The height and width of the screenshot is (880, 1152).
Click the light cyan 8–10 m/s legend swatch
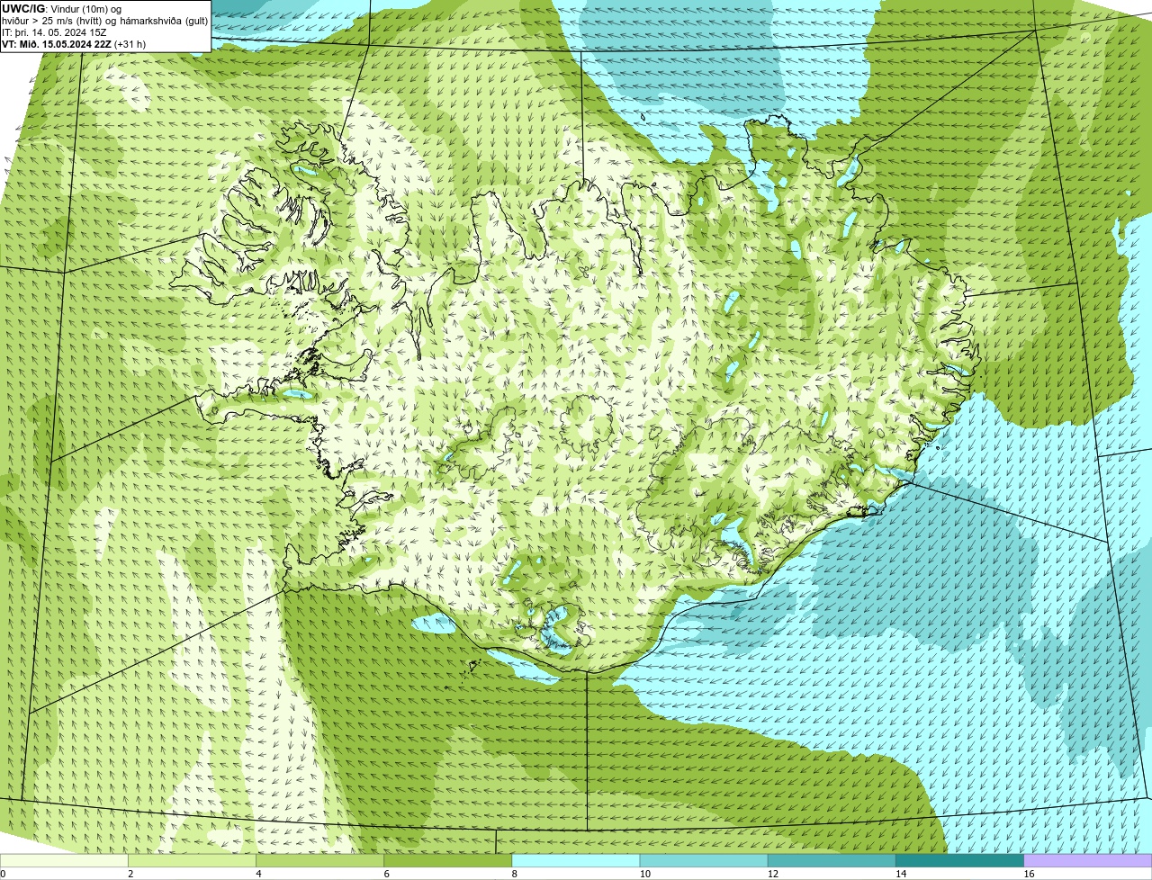coord(576,861)
